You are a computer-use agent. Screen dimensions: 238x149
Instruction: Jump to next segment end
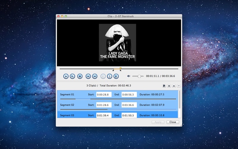tap(95, 76)
